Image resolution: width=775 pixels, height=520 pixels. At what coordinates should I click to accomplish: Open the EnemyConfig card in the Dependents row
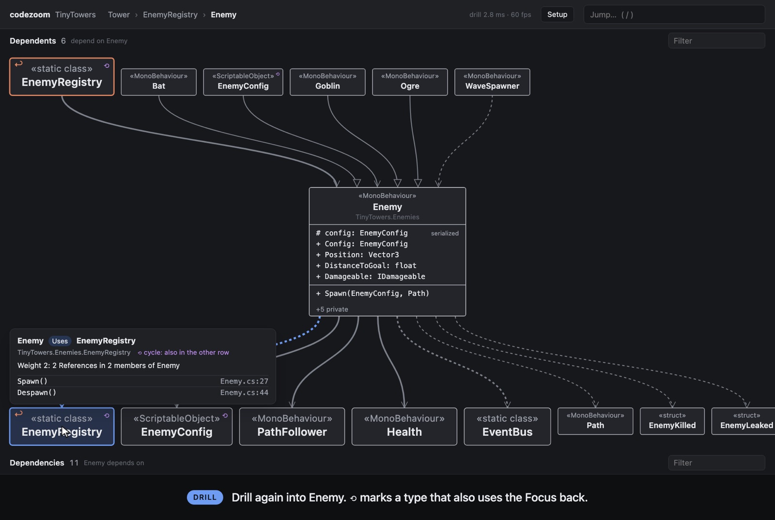point(243,82)
